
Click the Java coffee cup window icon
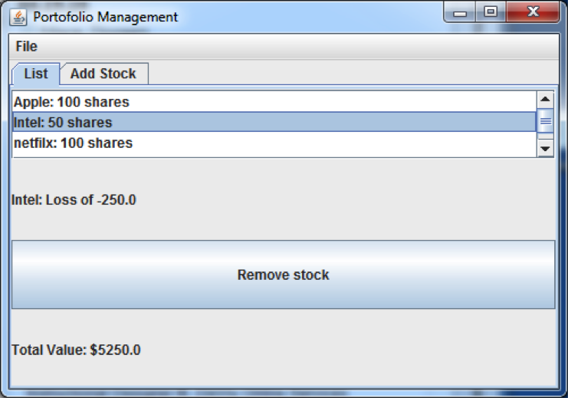point(18,16)
